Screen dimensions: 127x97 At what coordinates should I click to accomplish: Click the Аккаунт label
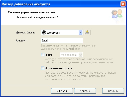(22, 41)
